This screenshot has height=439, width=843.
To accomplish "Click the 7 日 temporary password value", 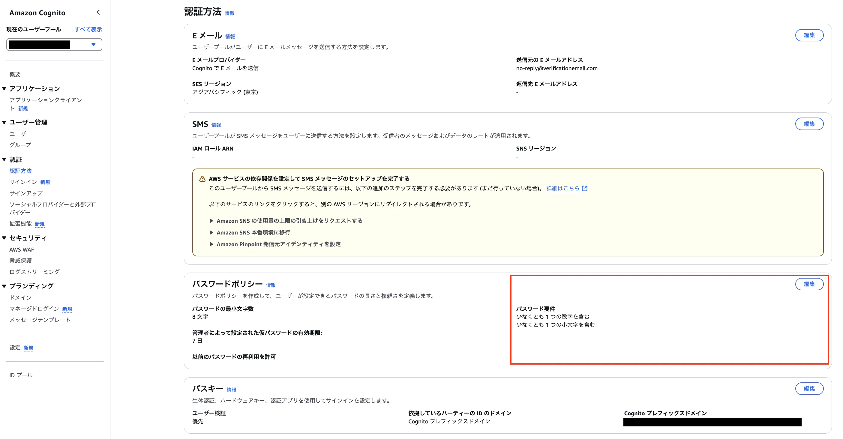I will pyautogui.click(x=197, y=341).
